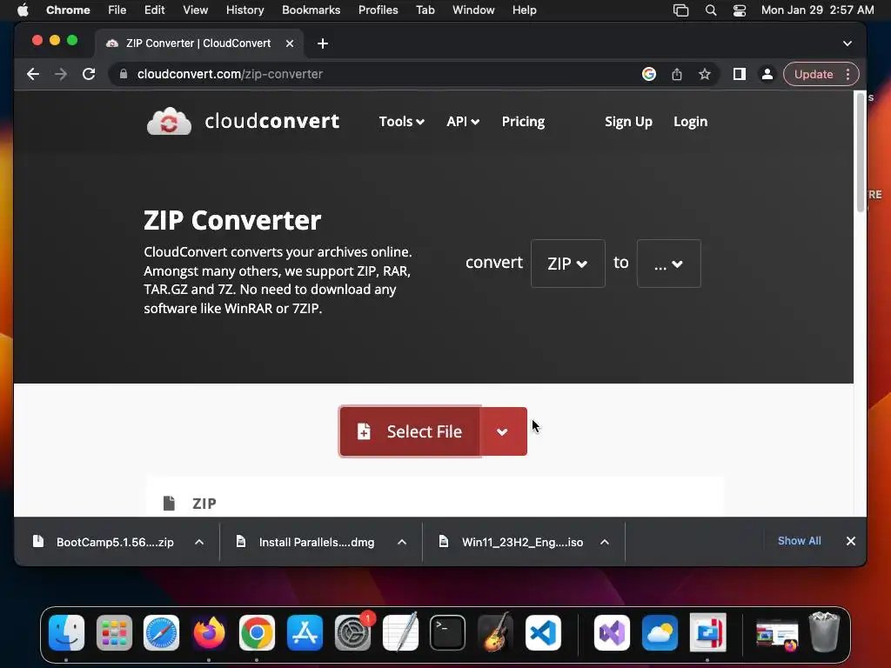Open a new browser tab

[x=323, y=43]
